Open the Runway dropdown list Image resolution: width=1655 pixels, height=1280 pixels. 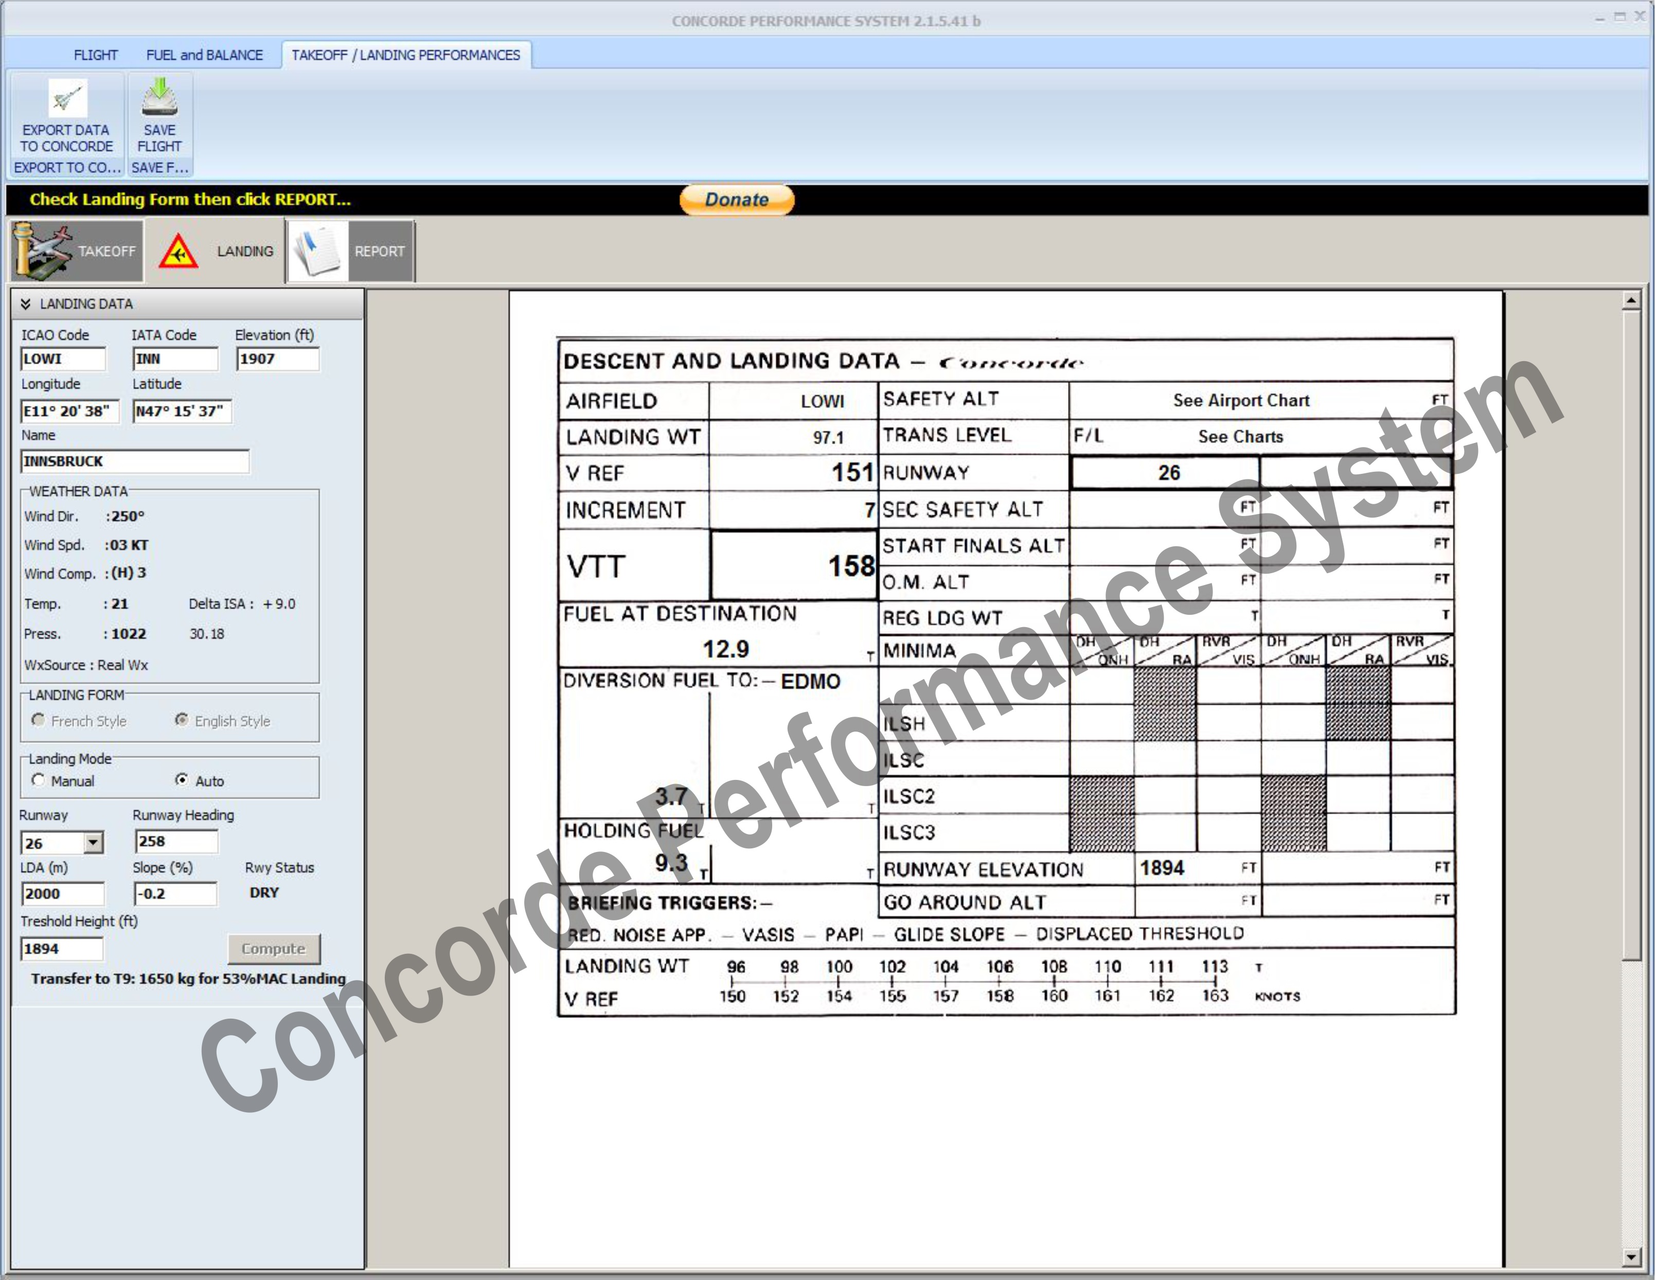click(93, 842)
